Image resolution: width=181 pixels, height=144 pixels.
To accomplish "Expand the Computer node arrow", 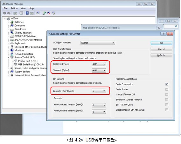I will pos(8,26).
